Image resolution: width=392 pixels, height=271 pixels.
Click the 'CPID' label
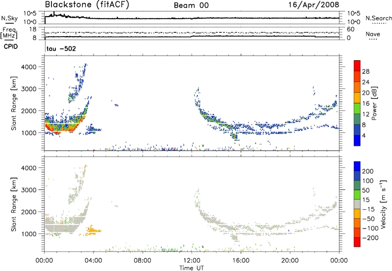pyautogui.click(x=11, y=46)
